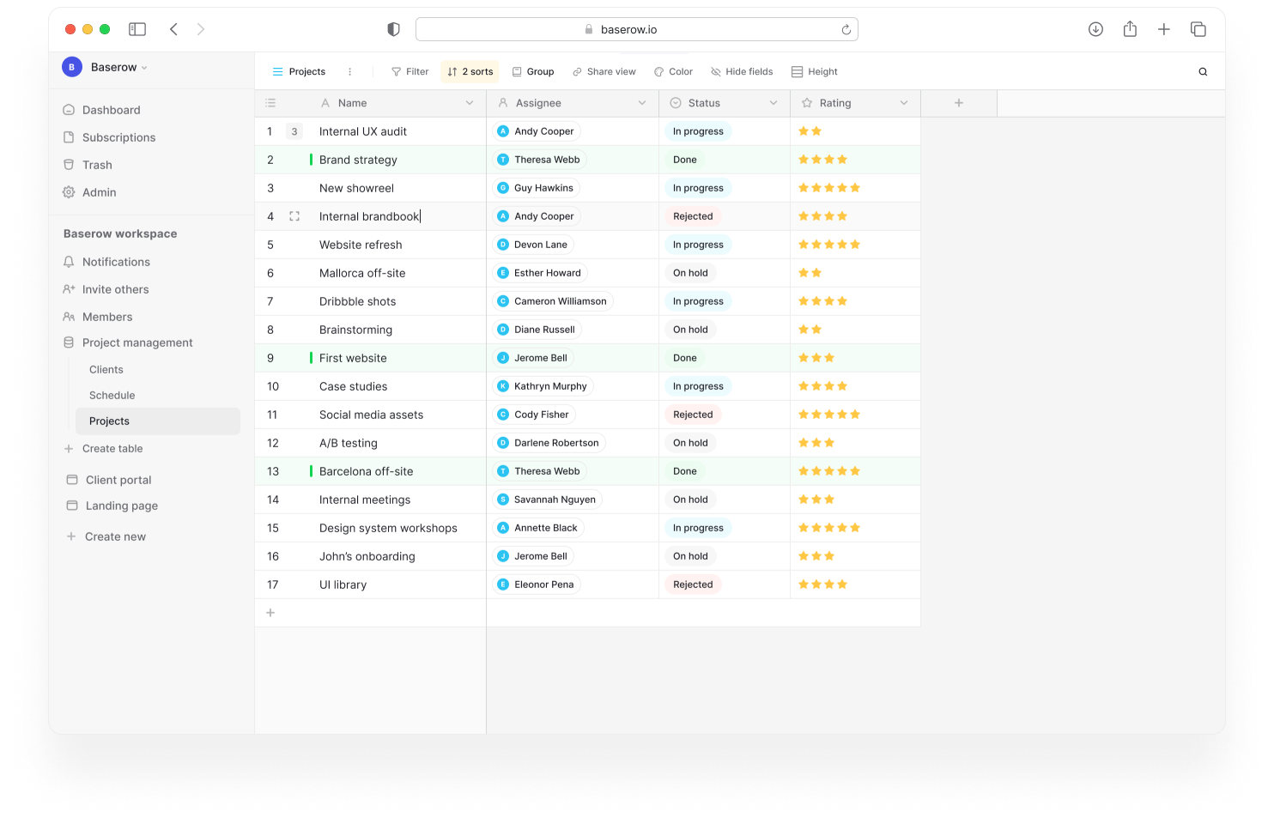Open the 2 sorts panel
Screen dimensions: 1274x824
pyautogui.click(x=469, y=71)
